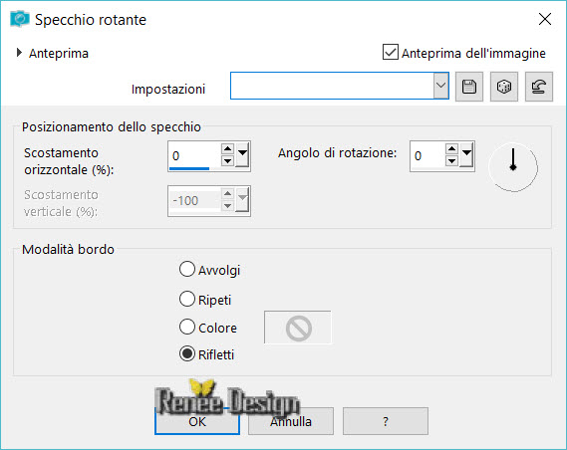Open the Scostamento orizzontale slider dropdown arrow
567x450 pixels.
[x=242, y=155]
